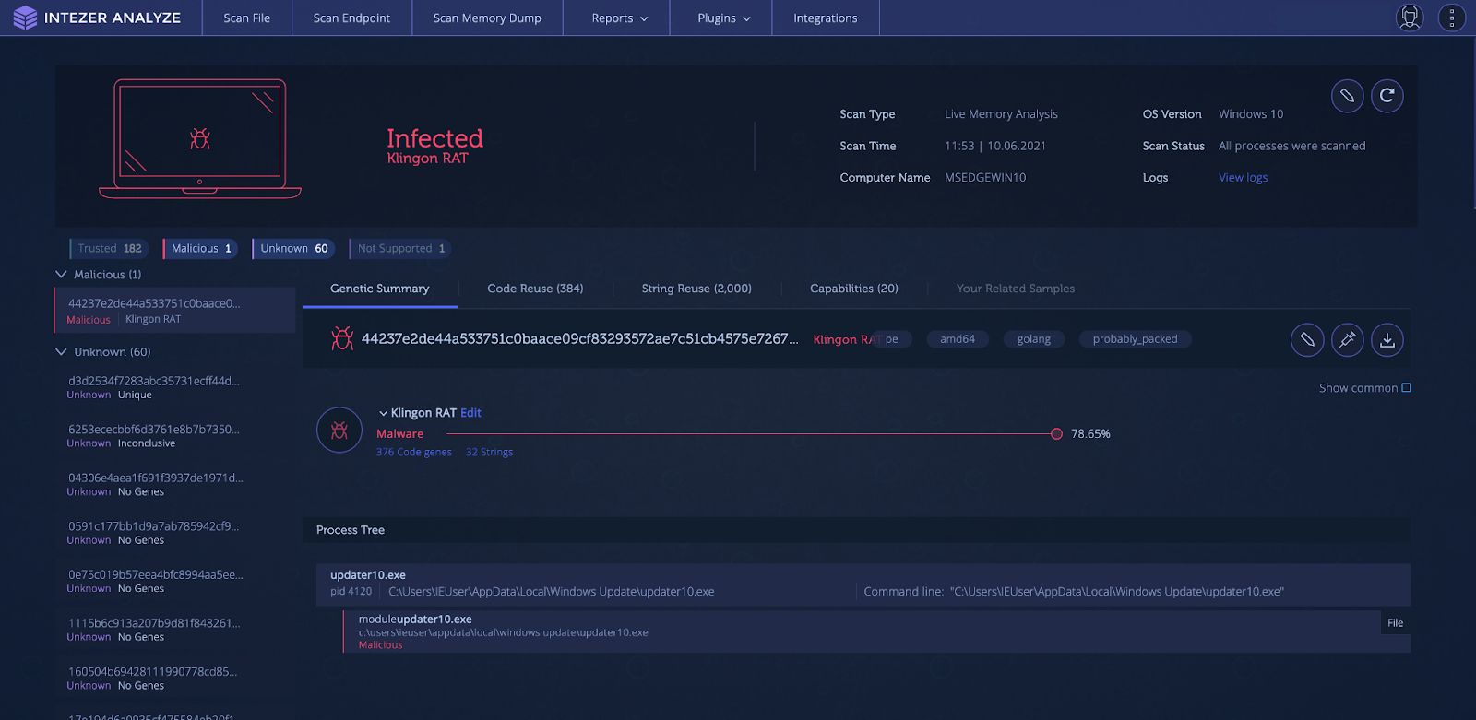Screen dimensions: 1476x720
Task: Click the pencil edit icon beside the syringe
Action: [x=1307, y=340]
